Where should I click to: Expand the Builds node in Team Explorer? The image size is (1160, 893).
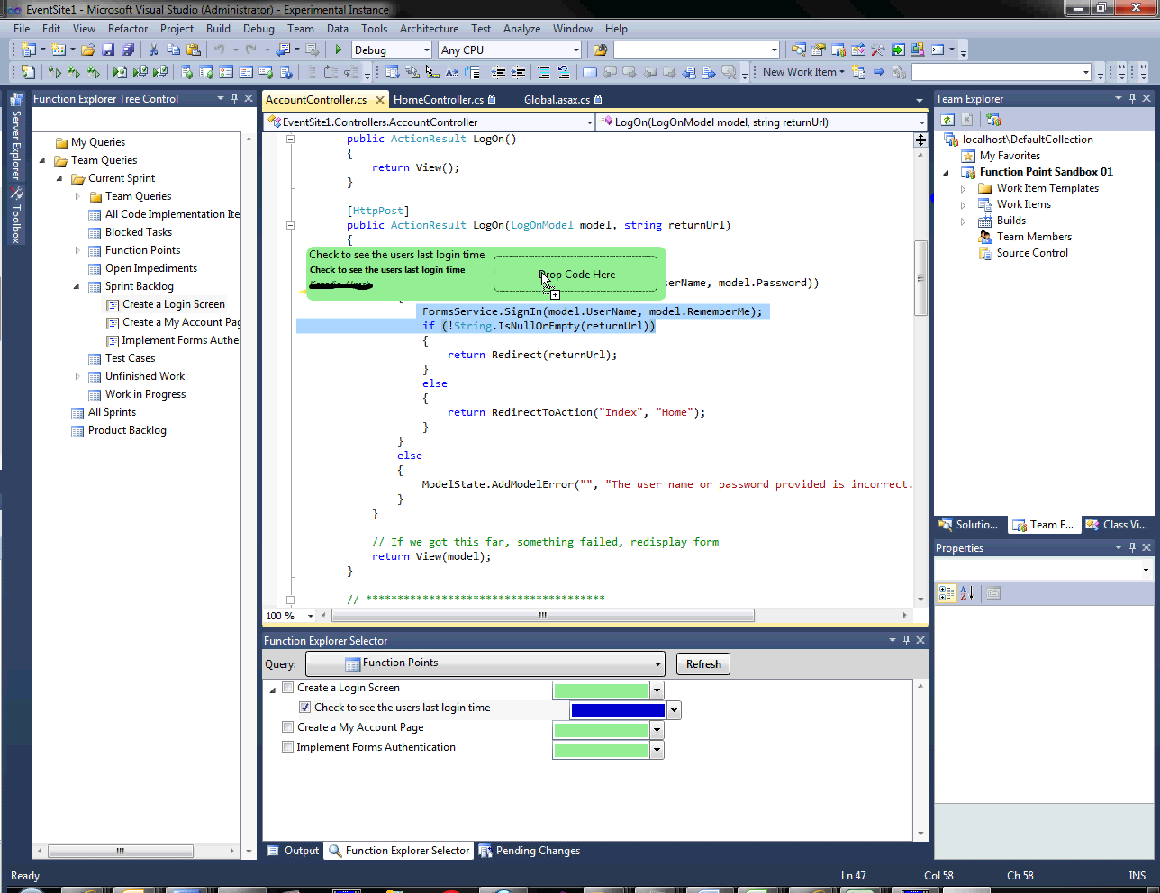(x=963, y=221)
